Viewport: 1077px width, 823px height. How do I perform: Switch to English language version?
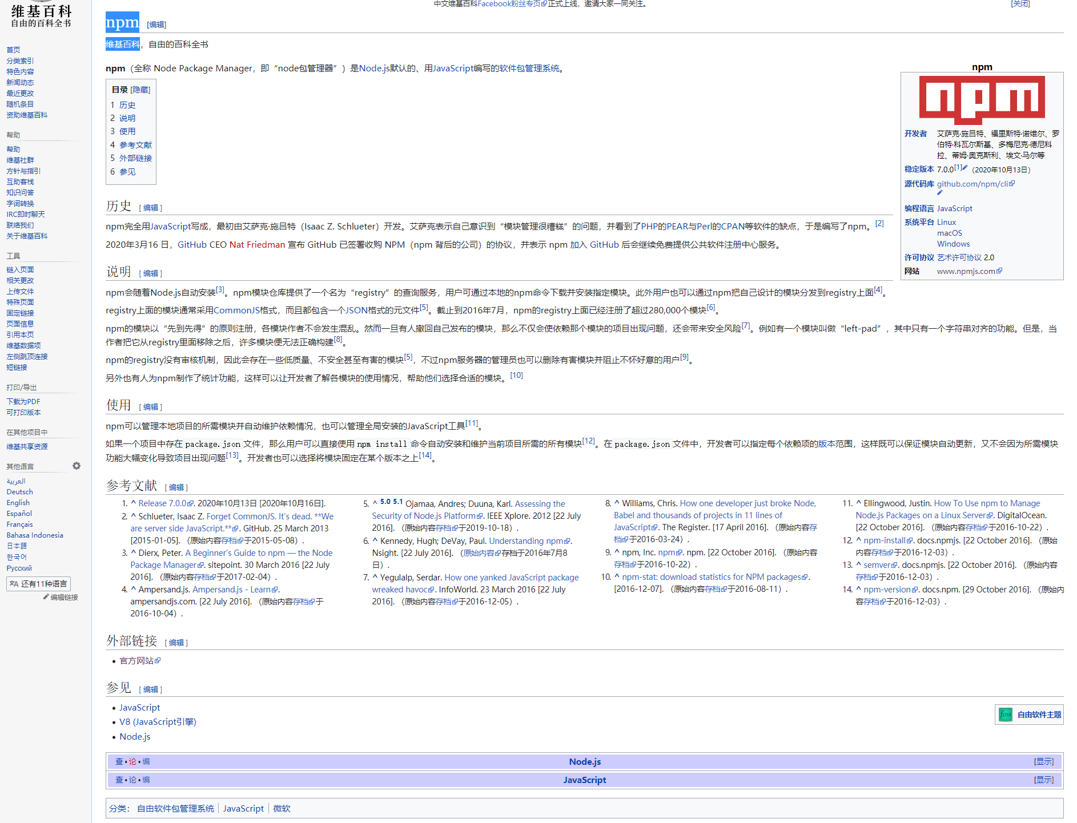18,503
